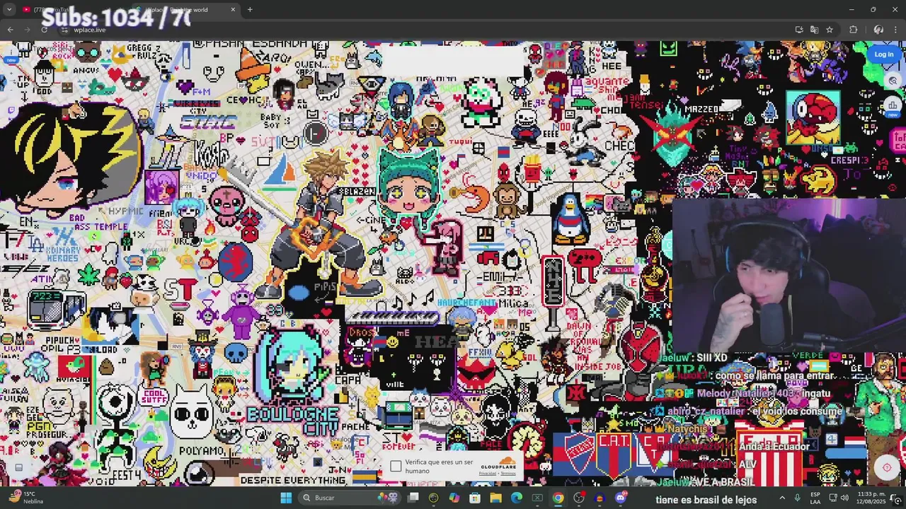
Task: Click the microphone icon in system tray
Action: 798,498
